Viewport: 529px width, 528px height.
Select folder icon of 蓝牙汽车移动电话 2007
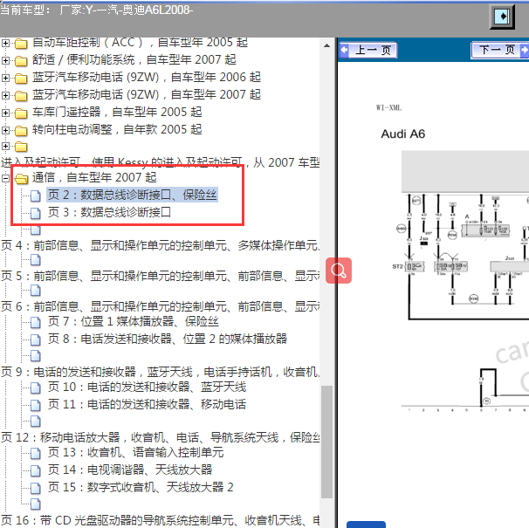pos(21,96)
